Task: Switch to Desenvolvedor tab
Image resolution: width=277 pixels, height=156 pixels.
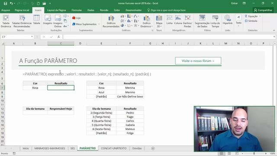Action: coord(134,10)
